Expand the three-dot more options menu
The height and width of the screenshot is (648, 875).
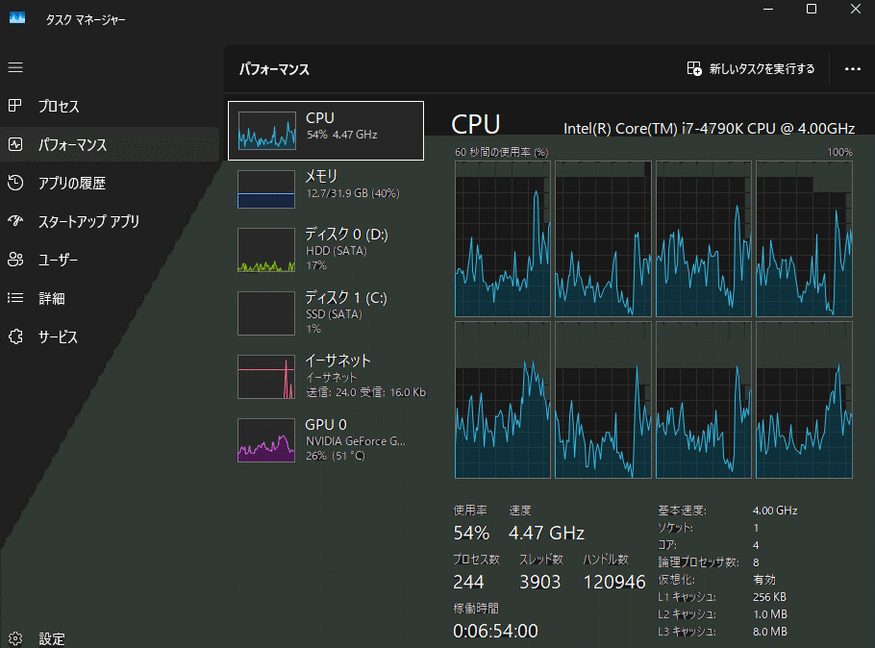coord(852,68)
